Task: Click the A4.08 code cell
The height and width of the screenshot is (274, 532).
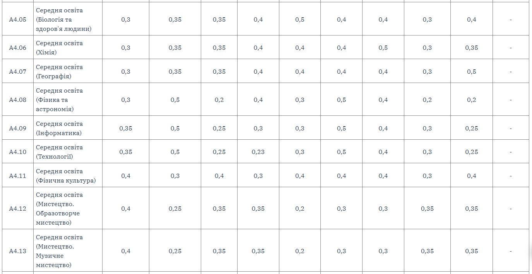Action: [18, 100]
